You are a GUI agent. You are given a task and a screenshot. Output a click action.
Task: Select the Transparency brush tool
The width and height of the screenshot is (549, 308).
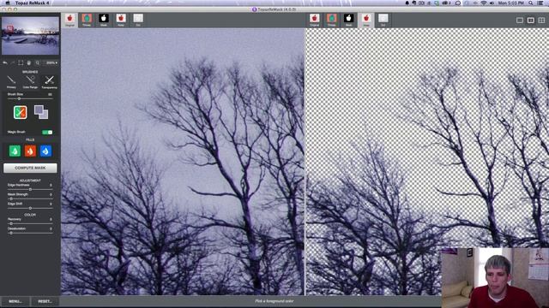pos(50,82)
